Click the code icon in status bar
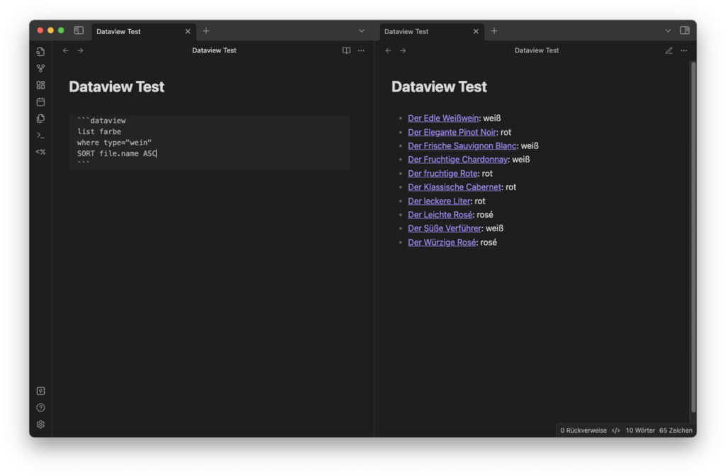Screen dimensions: 726x476 [x=616, y=431]
